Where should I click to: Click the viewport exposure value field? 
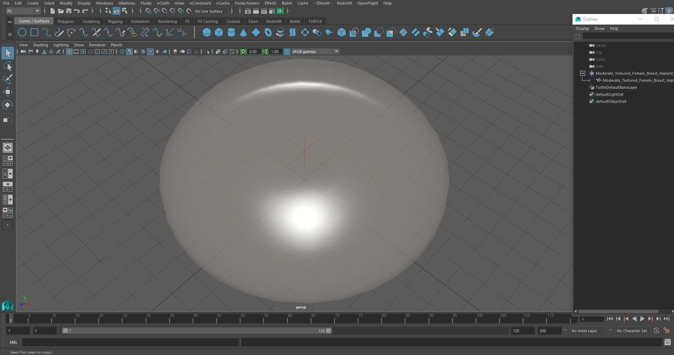(253, 52)
